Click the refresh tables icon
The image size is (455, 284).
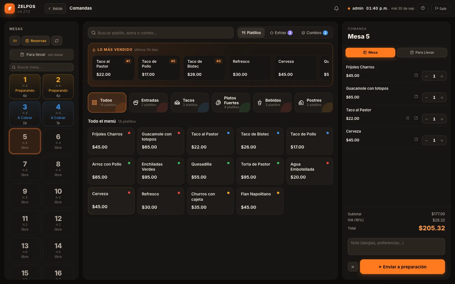click(57, 41)
